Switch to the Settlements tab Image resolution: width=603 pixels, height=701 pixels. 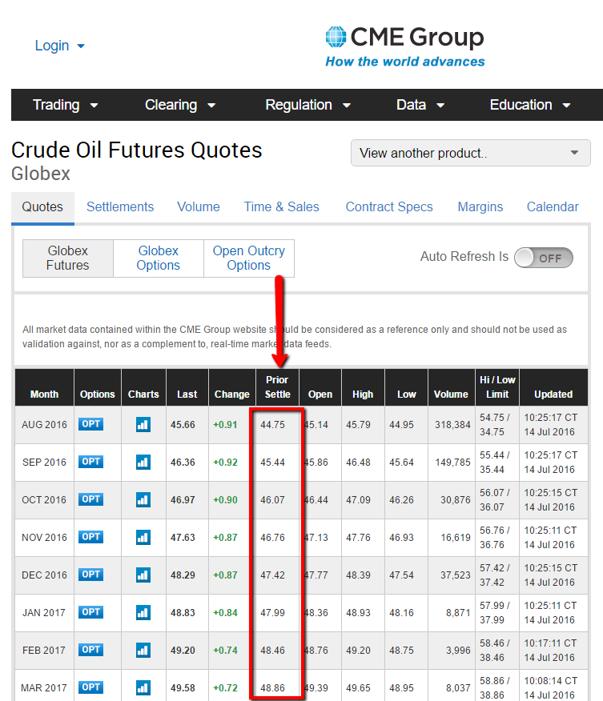point(120,207)
